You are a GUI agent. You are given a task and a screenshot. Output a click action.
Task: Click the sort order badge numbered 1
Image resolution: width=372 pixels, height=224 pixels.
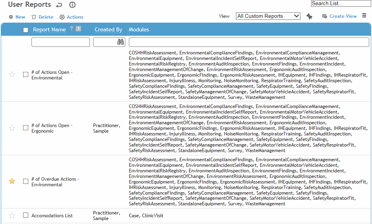tap(78, 29)
